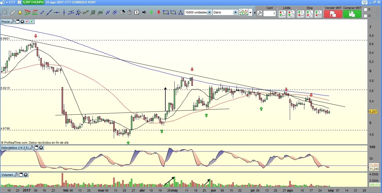Show CTT instrument info icon
This screenshot has height=193, width=382.
coord(19,2)
